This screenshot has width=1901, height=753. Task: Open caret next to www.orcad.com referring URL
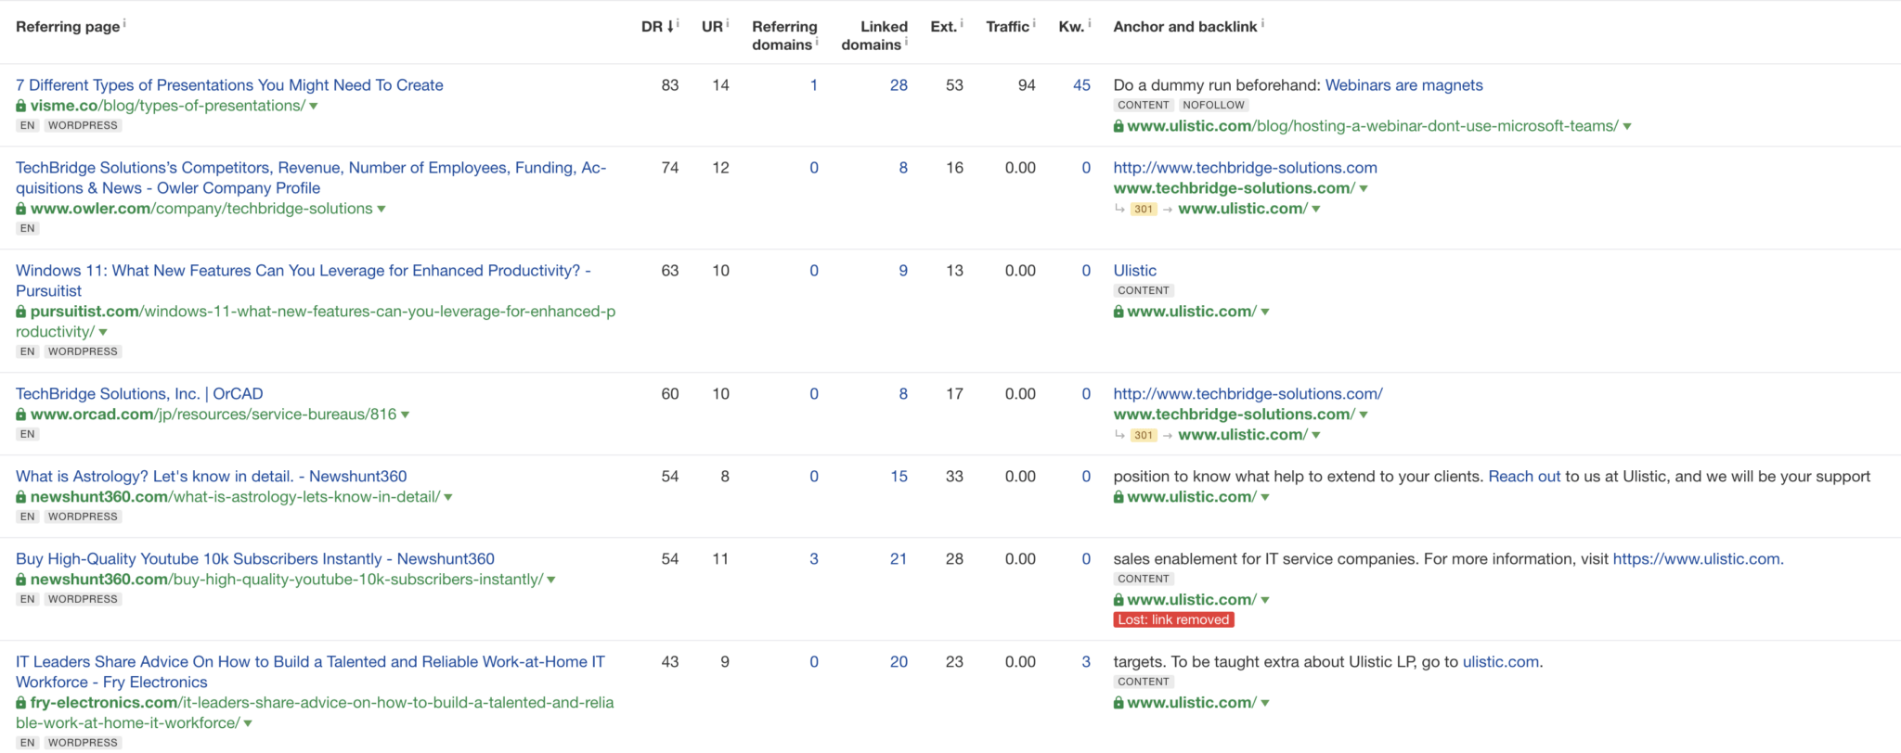(x=405, y=415)
